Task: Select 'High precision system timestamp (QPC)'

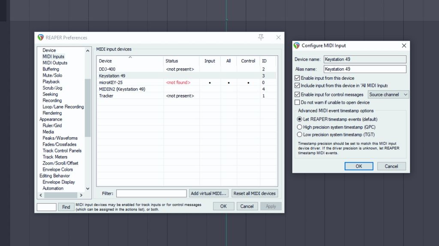Action: tap(300, 126)
